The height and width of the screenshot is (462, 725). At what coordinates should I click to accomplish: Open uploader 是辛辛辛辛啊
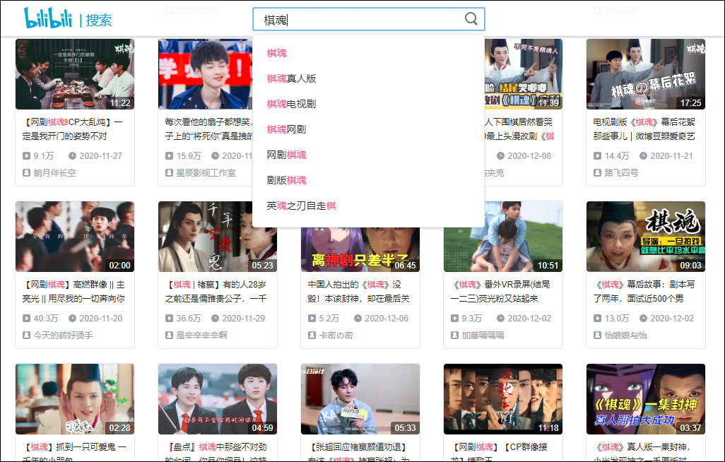[201, 336]
